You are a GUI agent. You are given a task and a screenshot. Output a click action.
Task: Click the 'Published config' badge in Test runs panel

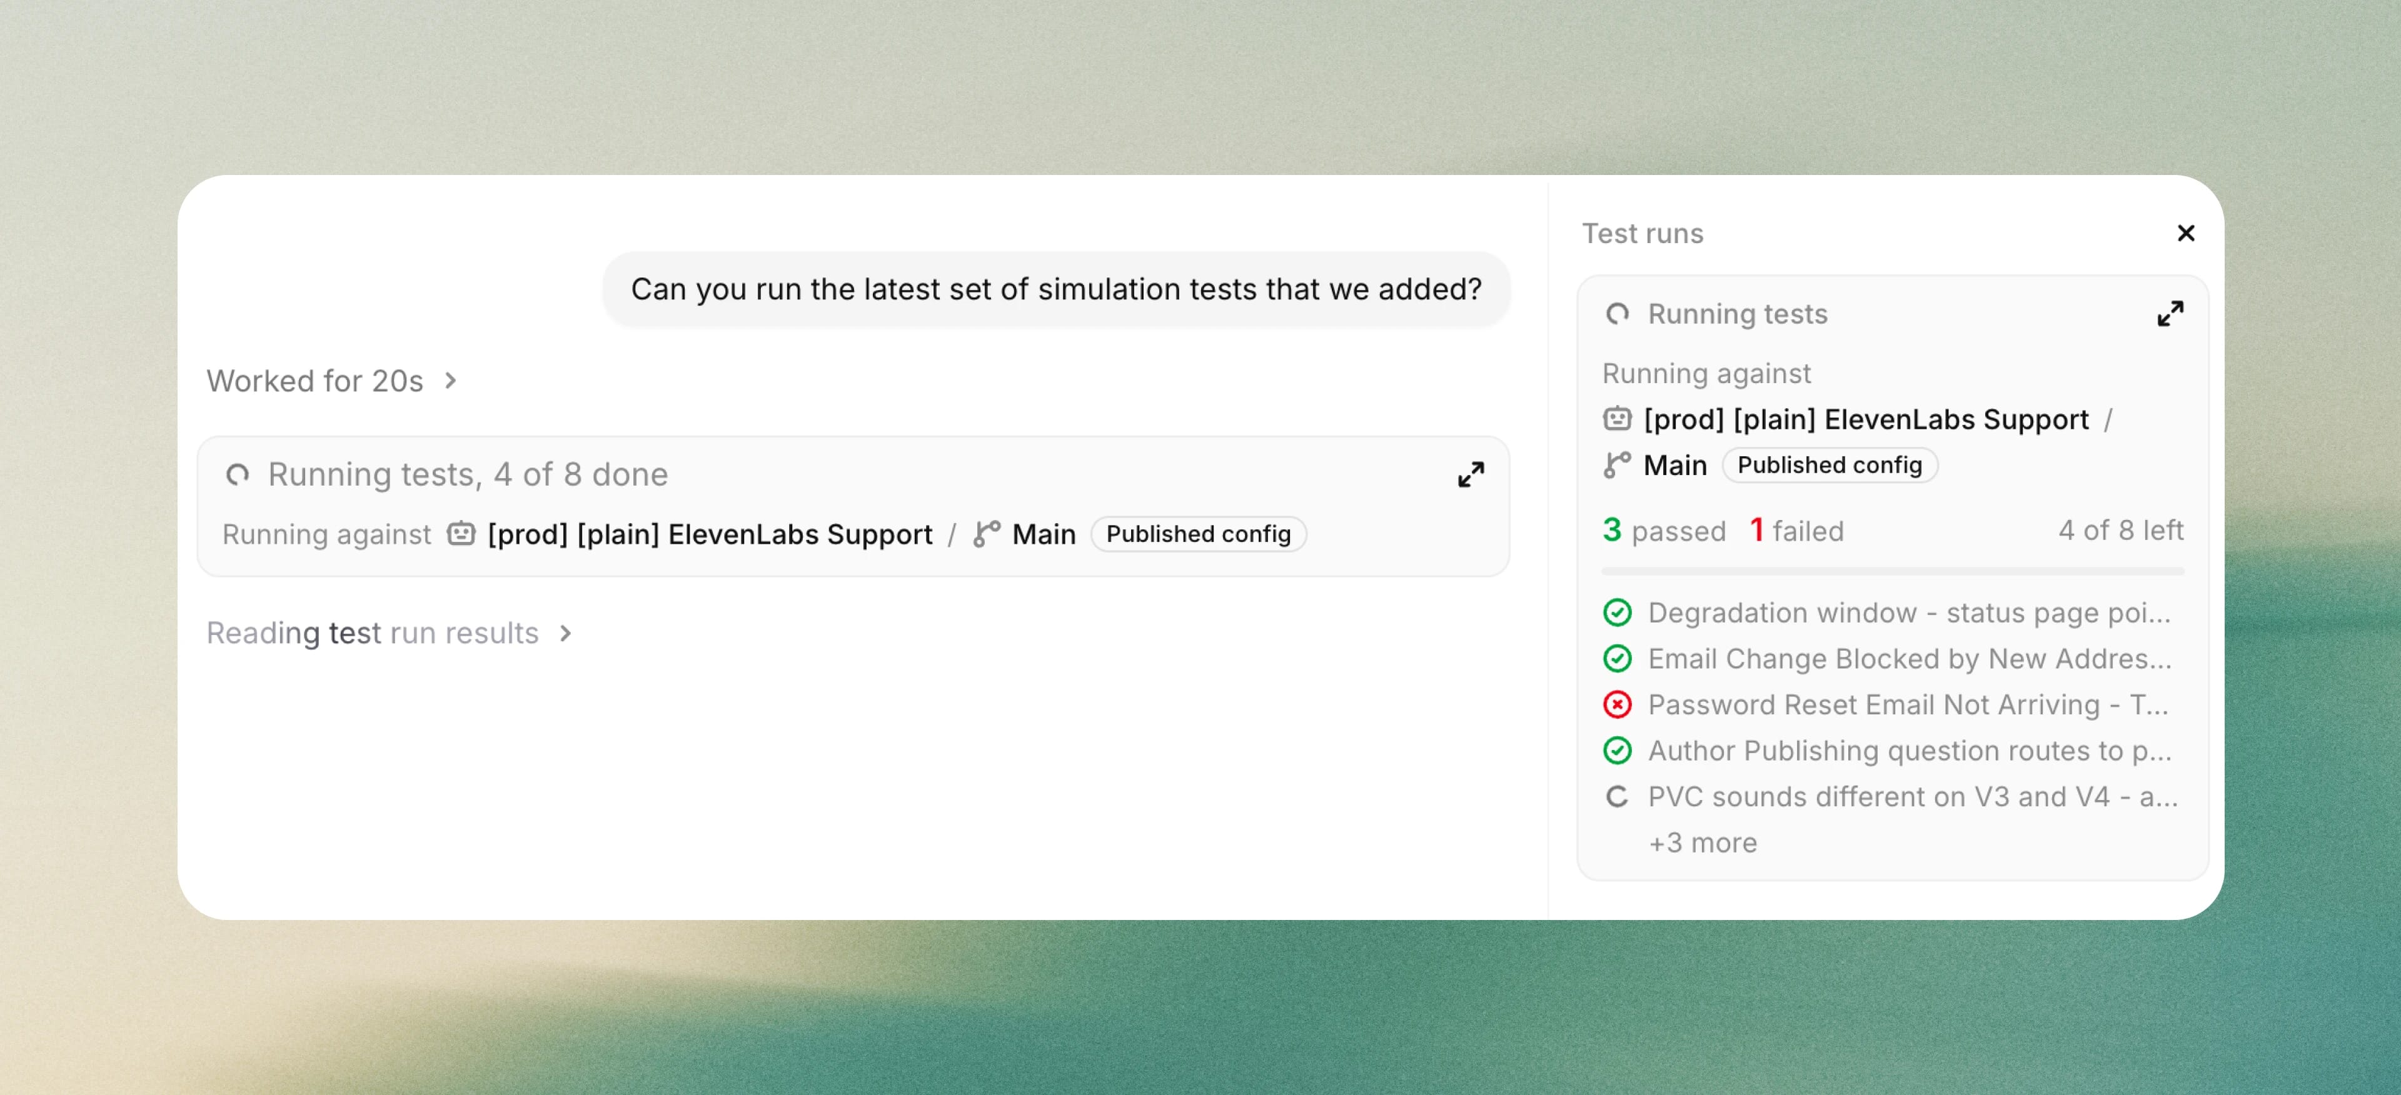(1829, 465)
